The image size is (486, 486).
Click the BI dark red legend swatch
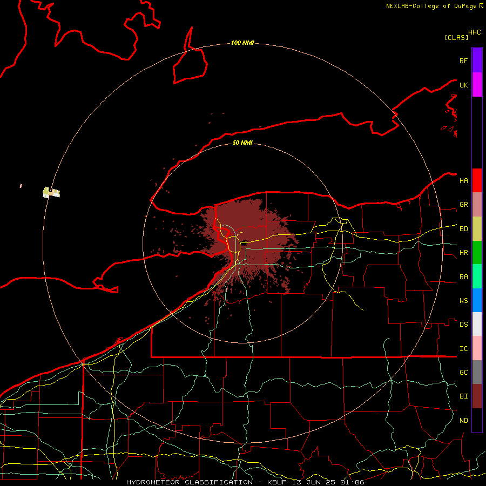[477, 396]
